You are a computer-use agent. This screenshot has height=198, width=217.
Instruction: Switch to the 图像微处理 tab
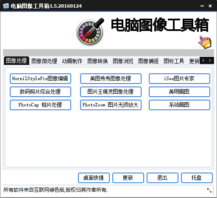point(44,61)
